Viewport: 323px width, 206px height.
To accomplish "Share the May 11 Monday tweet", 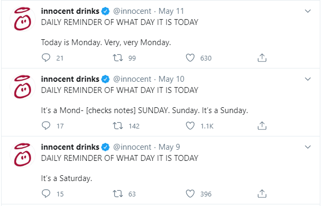I will point(262,58).
